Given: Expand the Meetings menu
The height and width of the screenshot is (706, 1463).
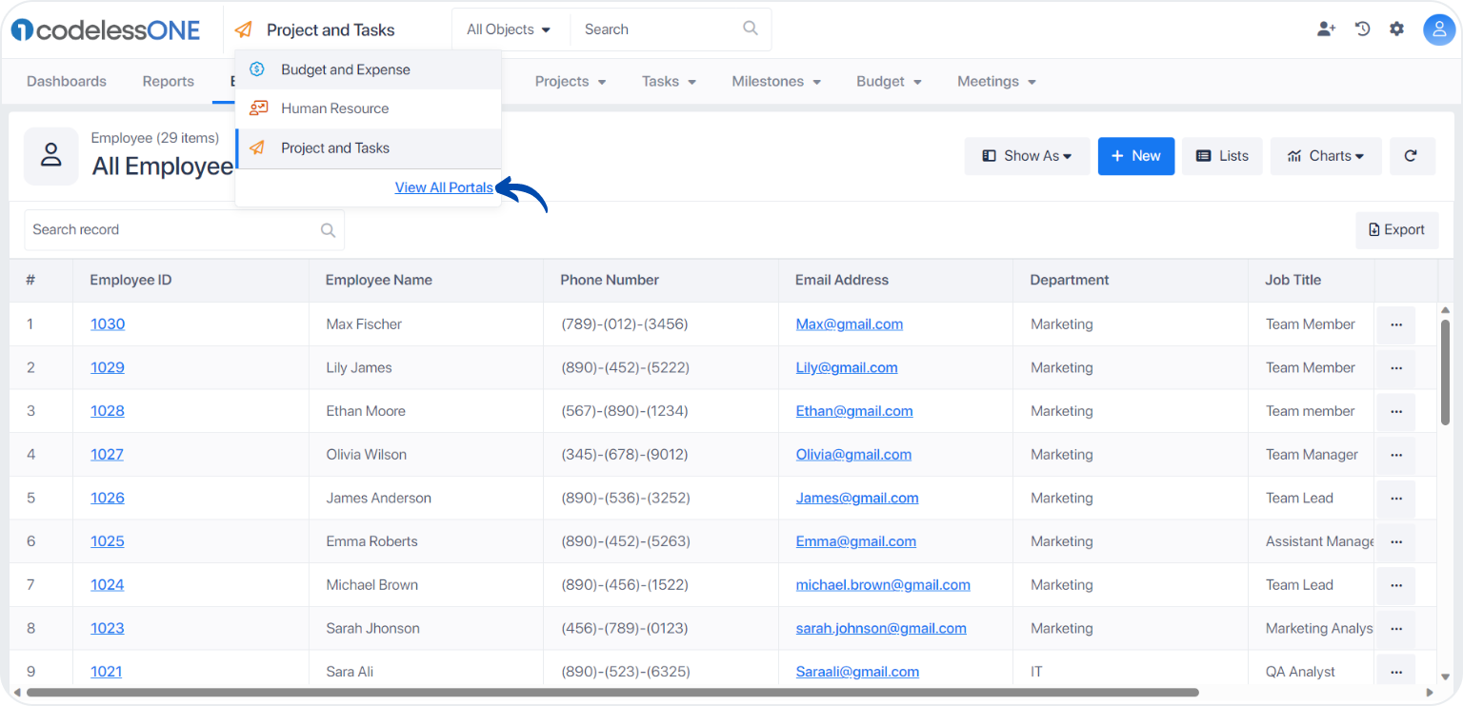Looking at the screenshot, I should [x=996, y=82].
